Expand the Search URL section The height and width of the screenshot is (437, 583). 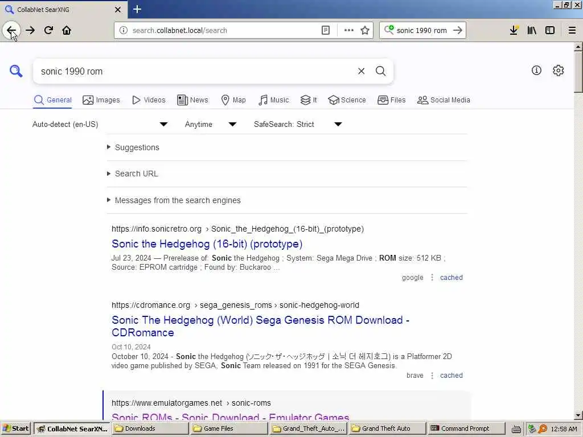coord(136,174)
